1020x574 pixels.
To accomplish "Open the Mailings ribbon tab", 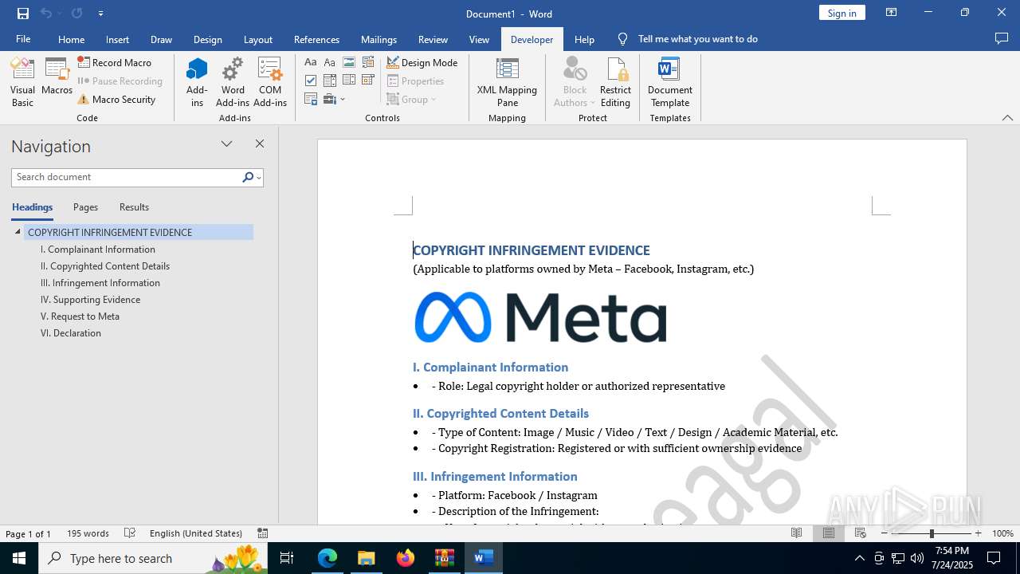I will (379, 39).
